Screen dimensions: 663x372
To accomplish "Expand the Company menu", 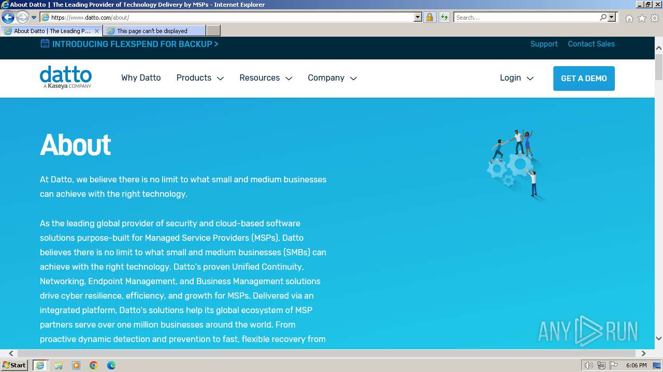I will 332,78.
